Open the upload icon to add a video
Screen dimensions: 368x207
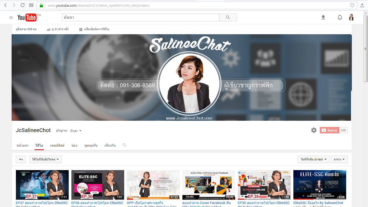point(323,17)
